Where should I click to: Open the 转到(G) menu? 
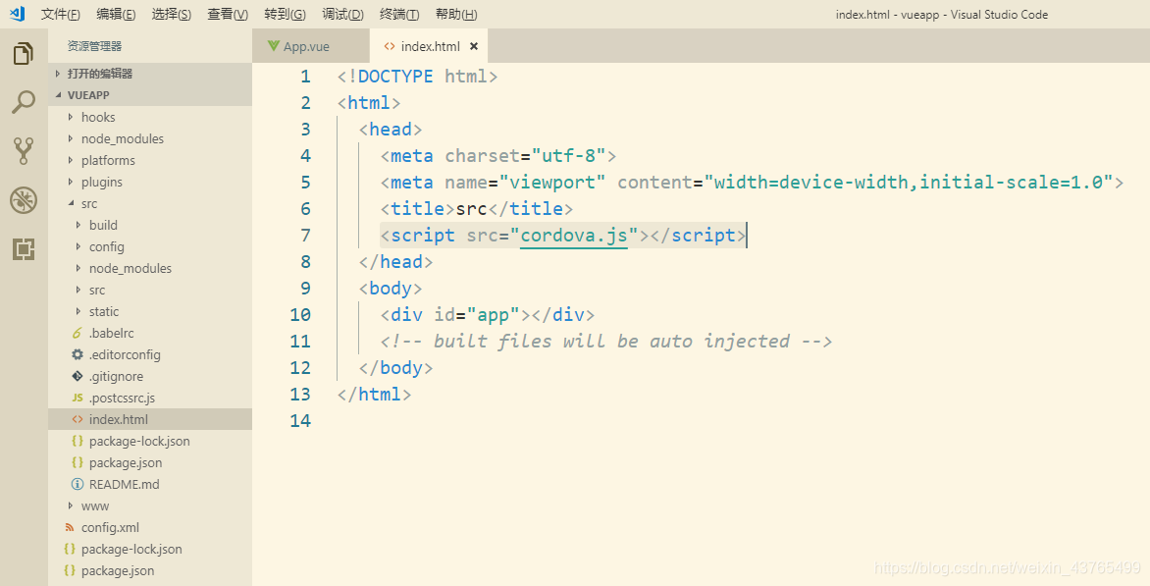pyautogui.click(x=285, y=14)
